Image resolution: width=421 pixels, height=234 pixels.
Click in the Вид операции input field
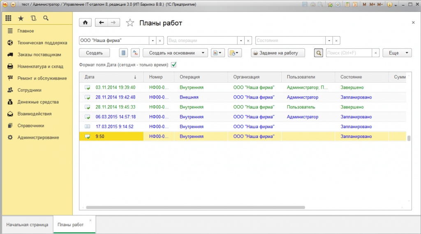pyautogui.click(x=202, y=41)
